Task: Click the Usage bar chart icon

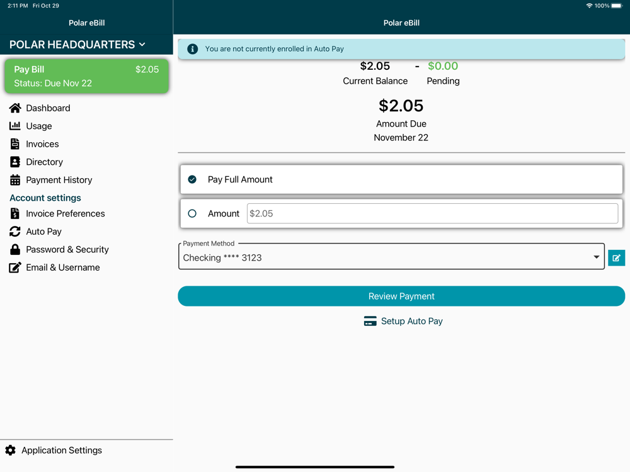Action: [15, 126]
